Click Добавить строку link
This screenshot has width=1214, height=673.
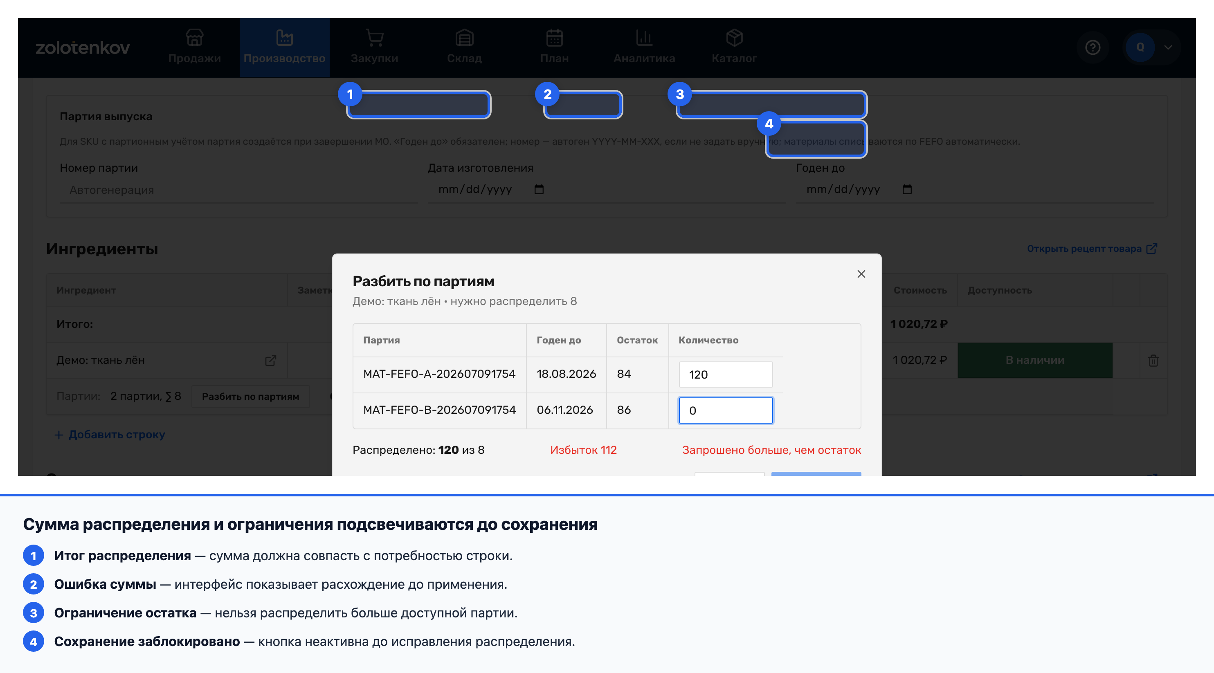110,434
